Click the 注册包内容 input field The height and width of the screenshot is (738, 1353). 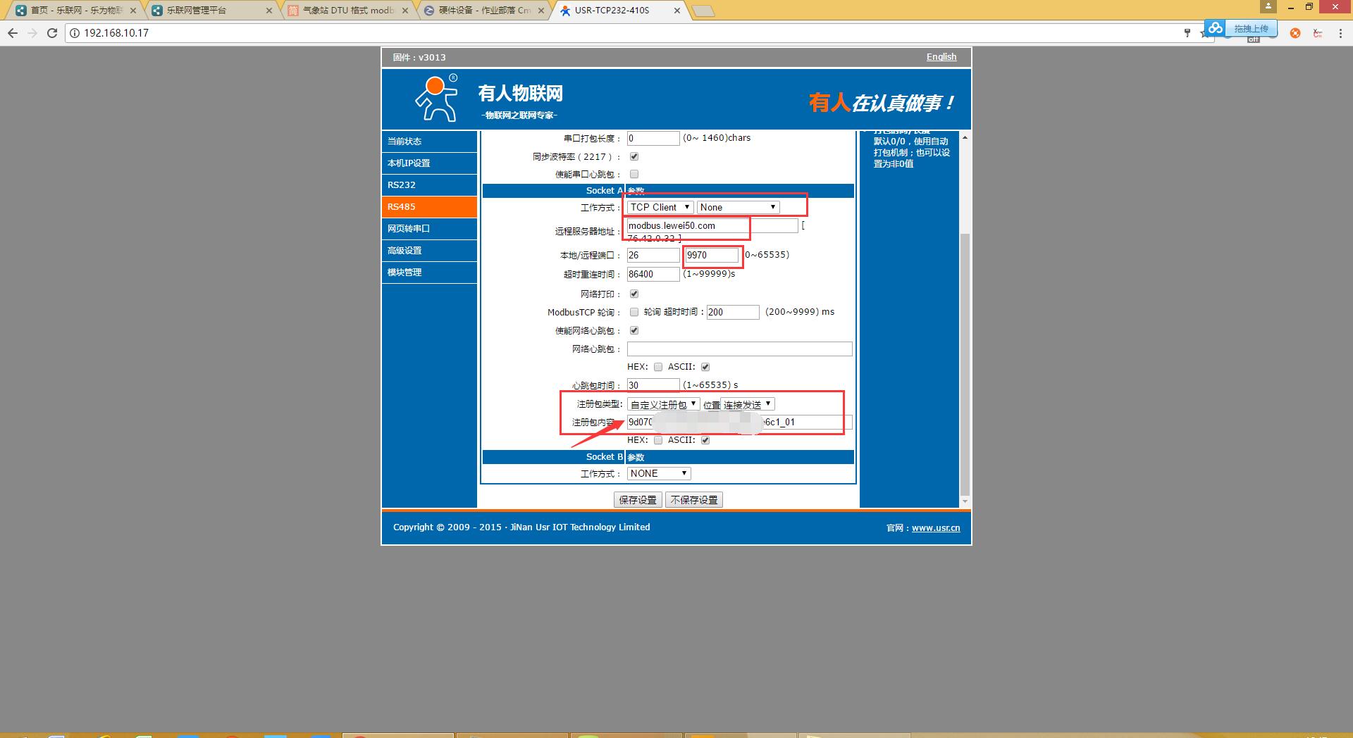point(740,423)
